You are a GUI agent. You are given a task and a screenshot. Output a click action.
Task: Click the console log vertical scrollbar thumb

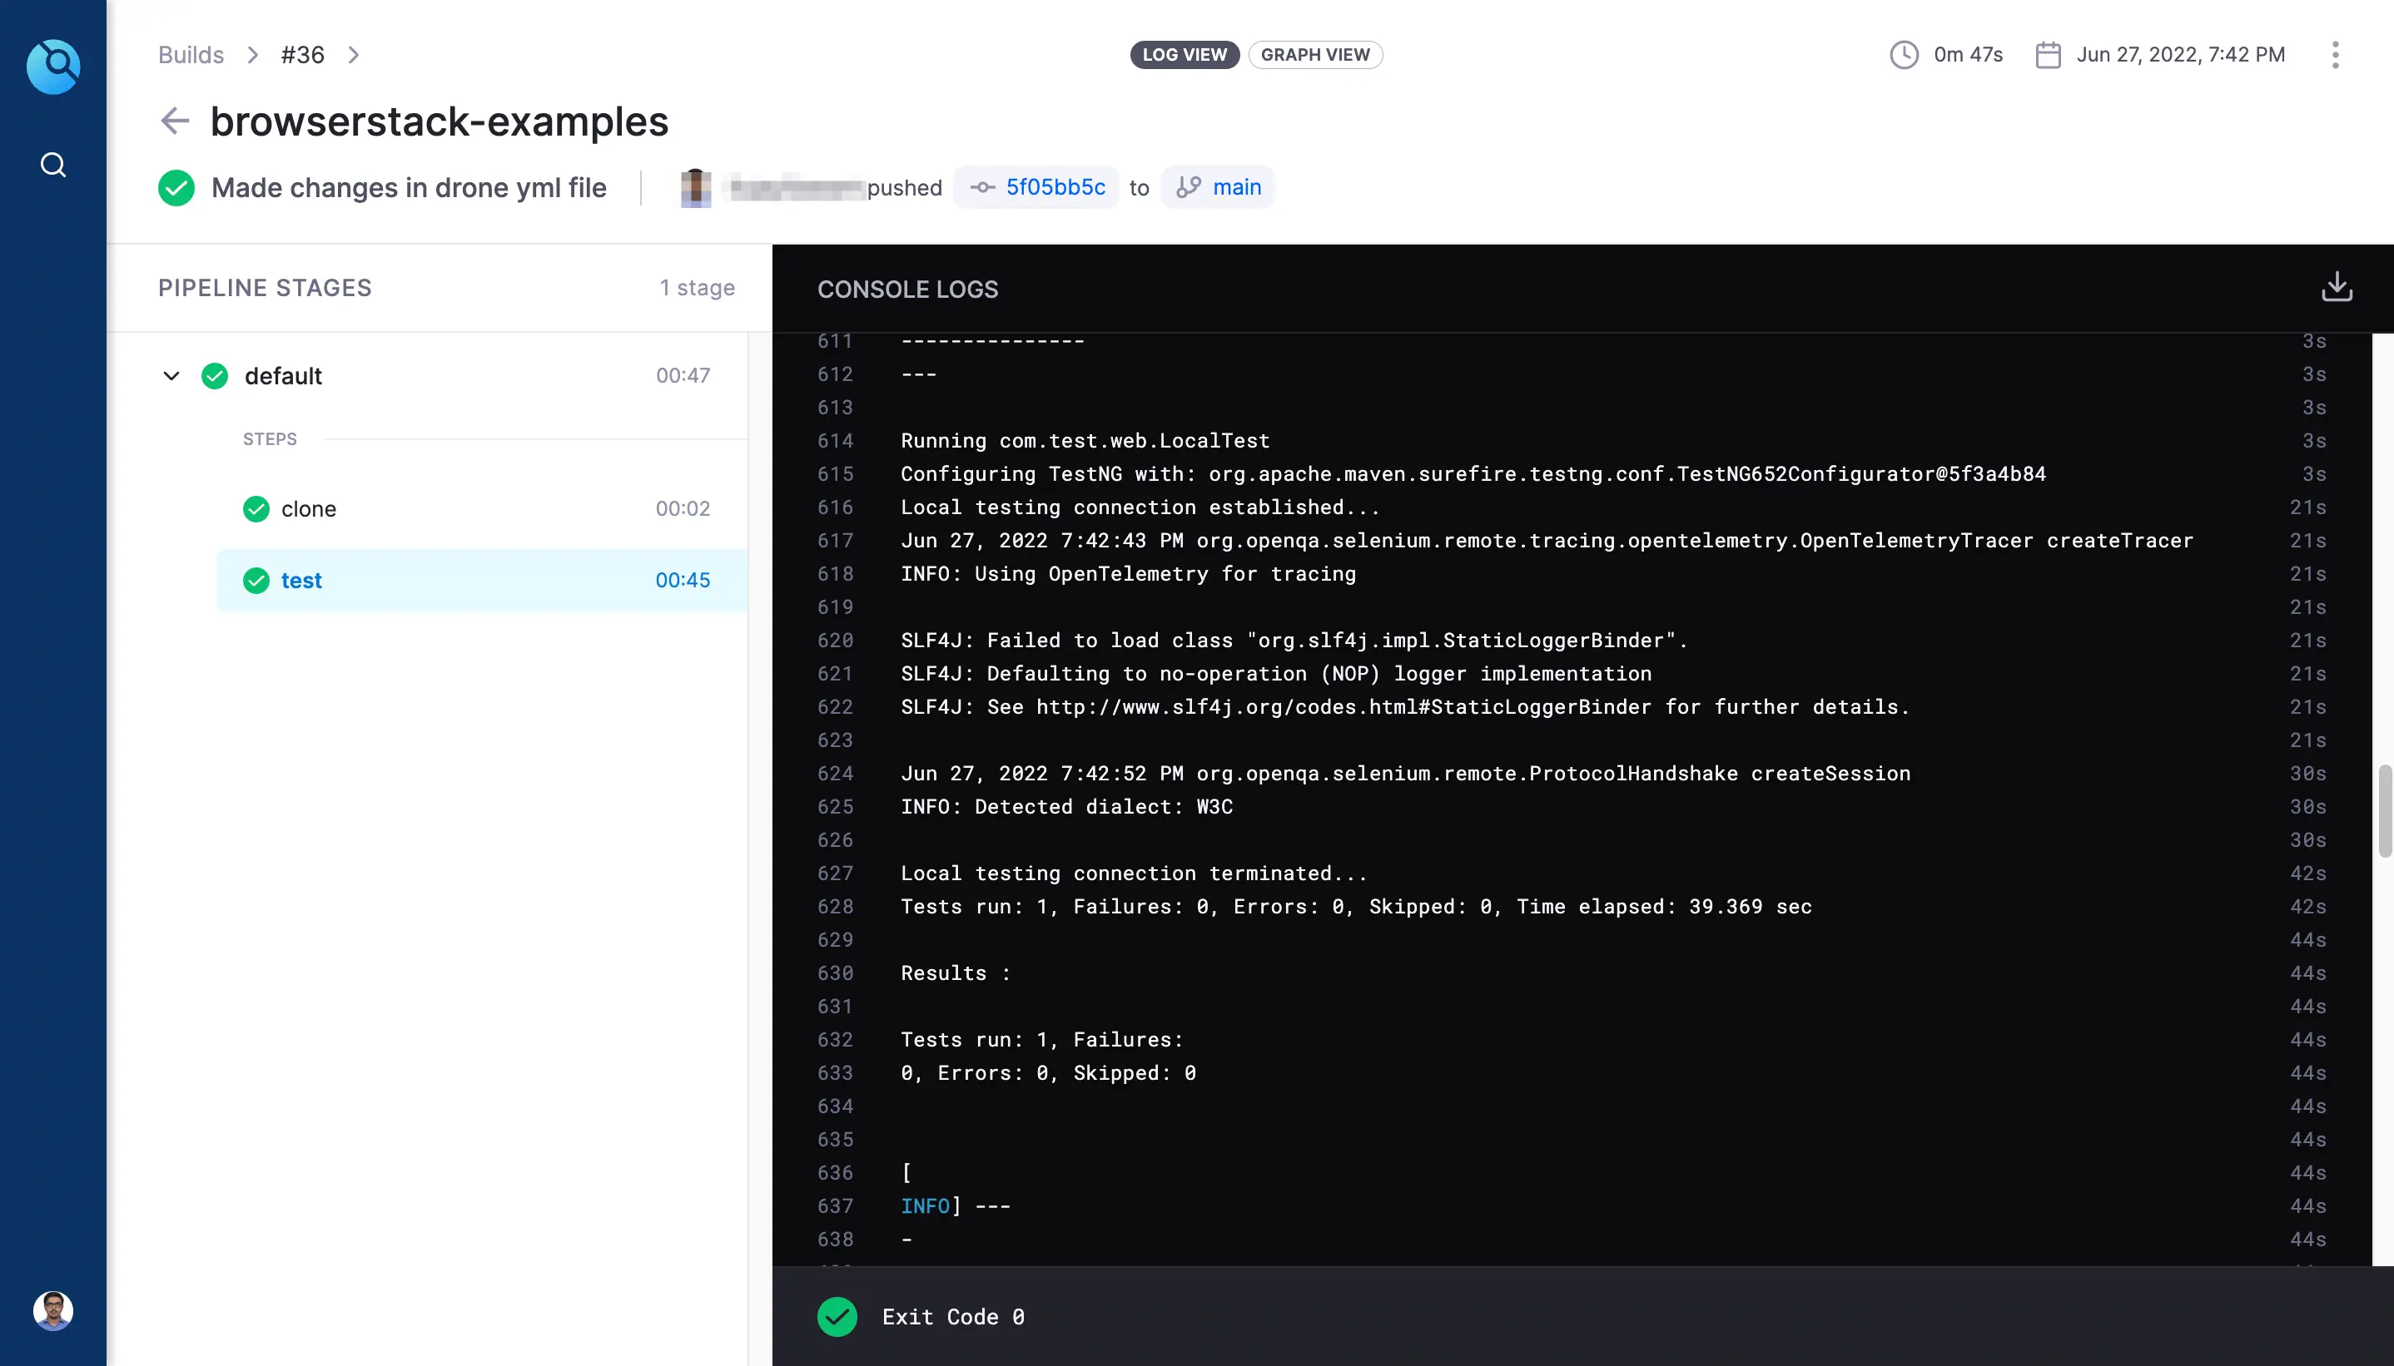point(2384,810)
